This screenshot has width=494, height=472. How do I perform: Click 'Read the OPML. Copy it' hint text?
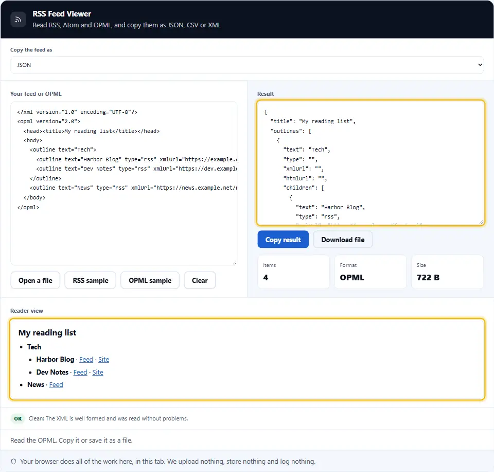[72, 440]
